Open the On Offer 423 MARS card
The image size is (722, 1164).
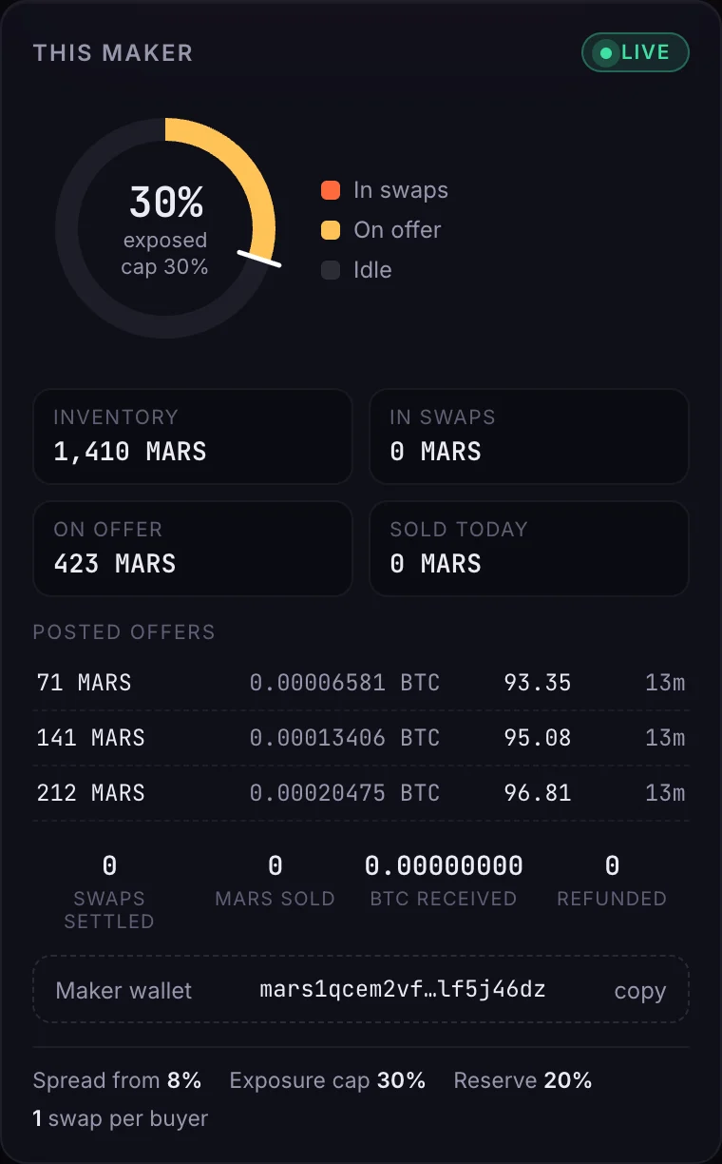pyautogui.click(x=193, y=549)
